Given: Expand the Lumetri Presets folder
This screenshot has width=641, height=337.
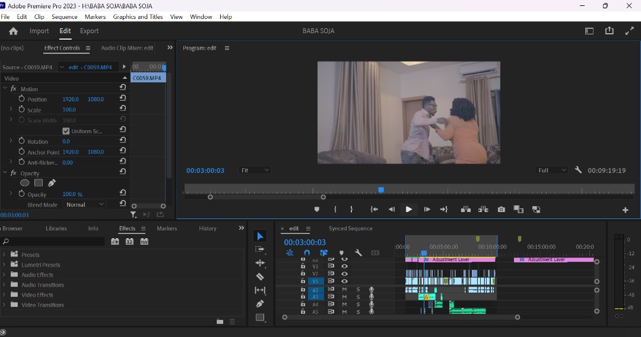Looking at the screenshot, I should click(x=4, y=264).
